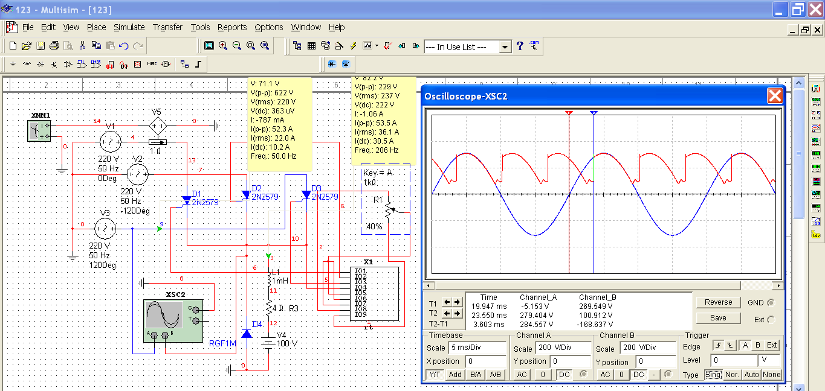Image resolution: width=825 pixels, height=391 pixels.
Task: Click the oscilloscope horizontal scrollbar
Action: click(604, 285)
